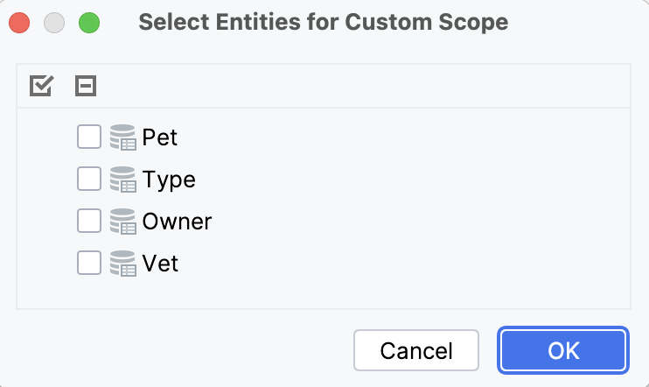Check the Owner entity checkbox

(89, 222)
